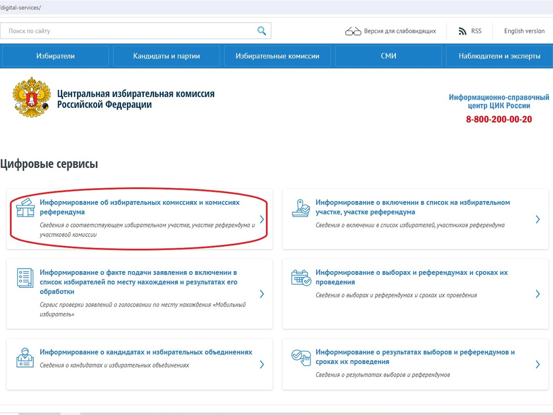The image size is (553, 415).
Task: Click the ballot box icon for election commissions
Action: click(25, 207)
